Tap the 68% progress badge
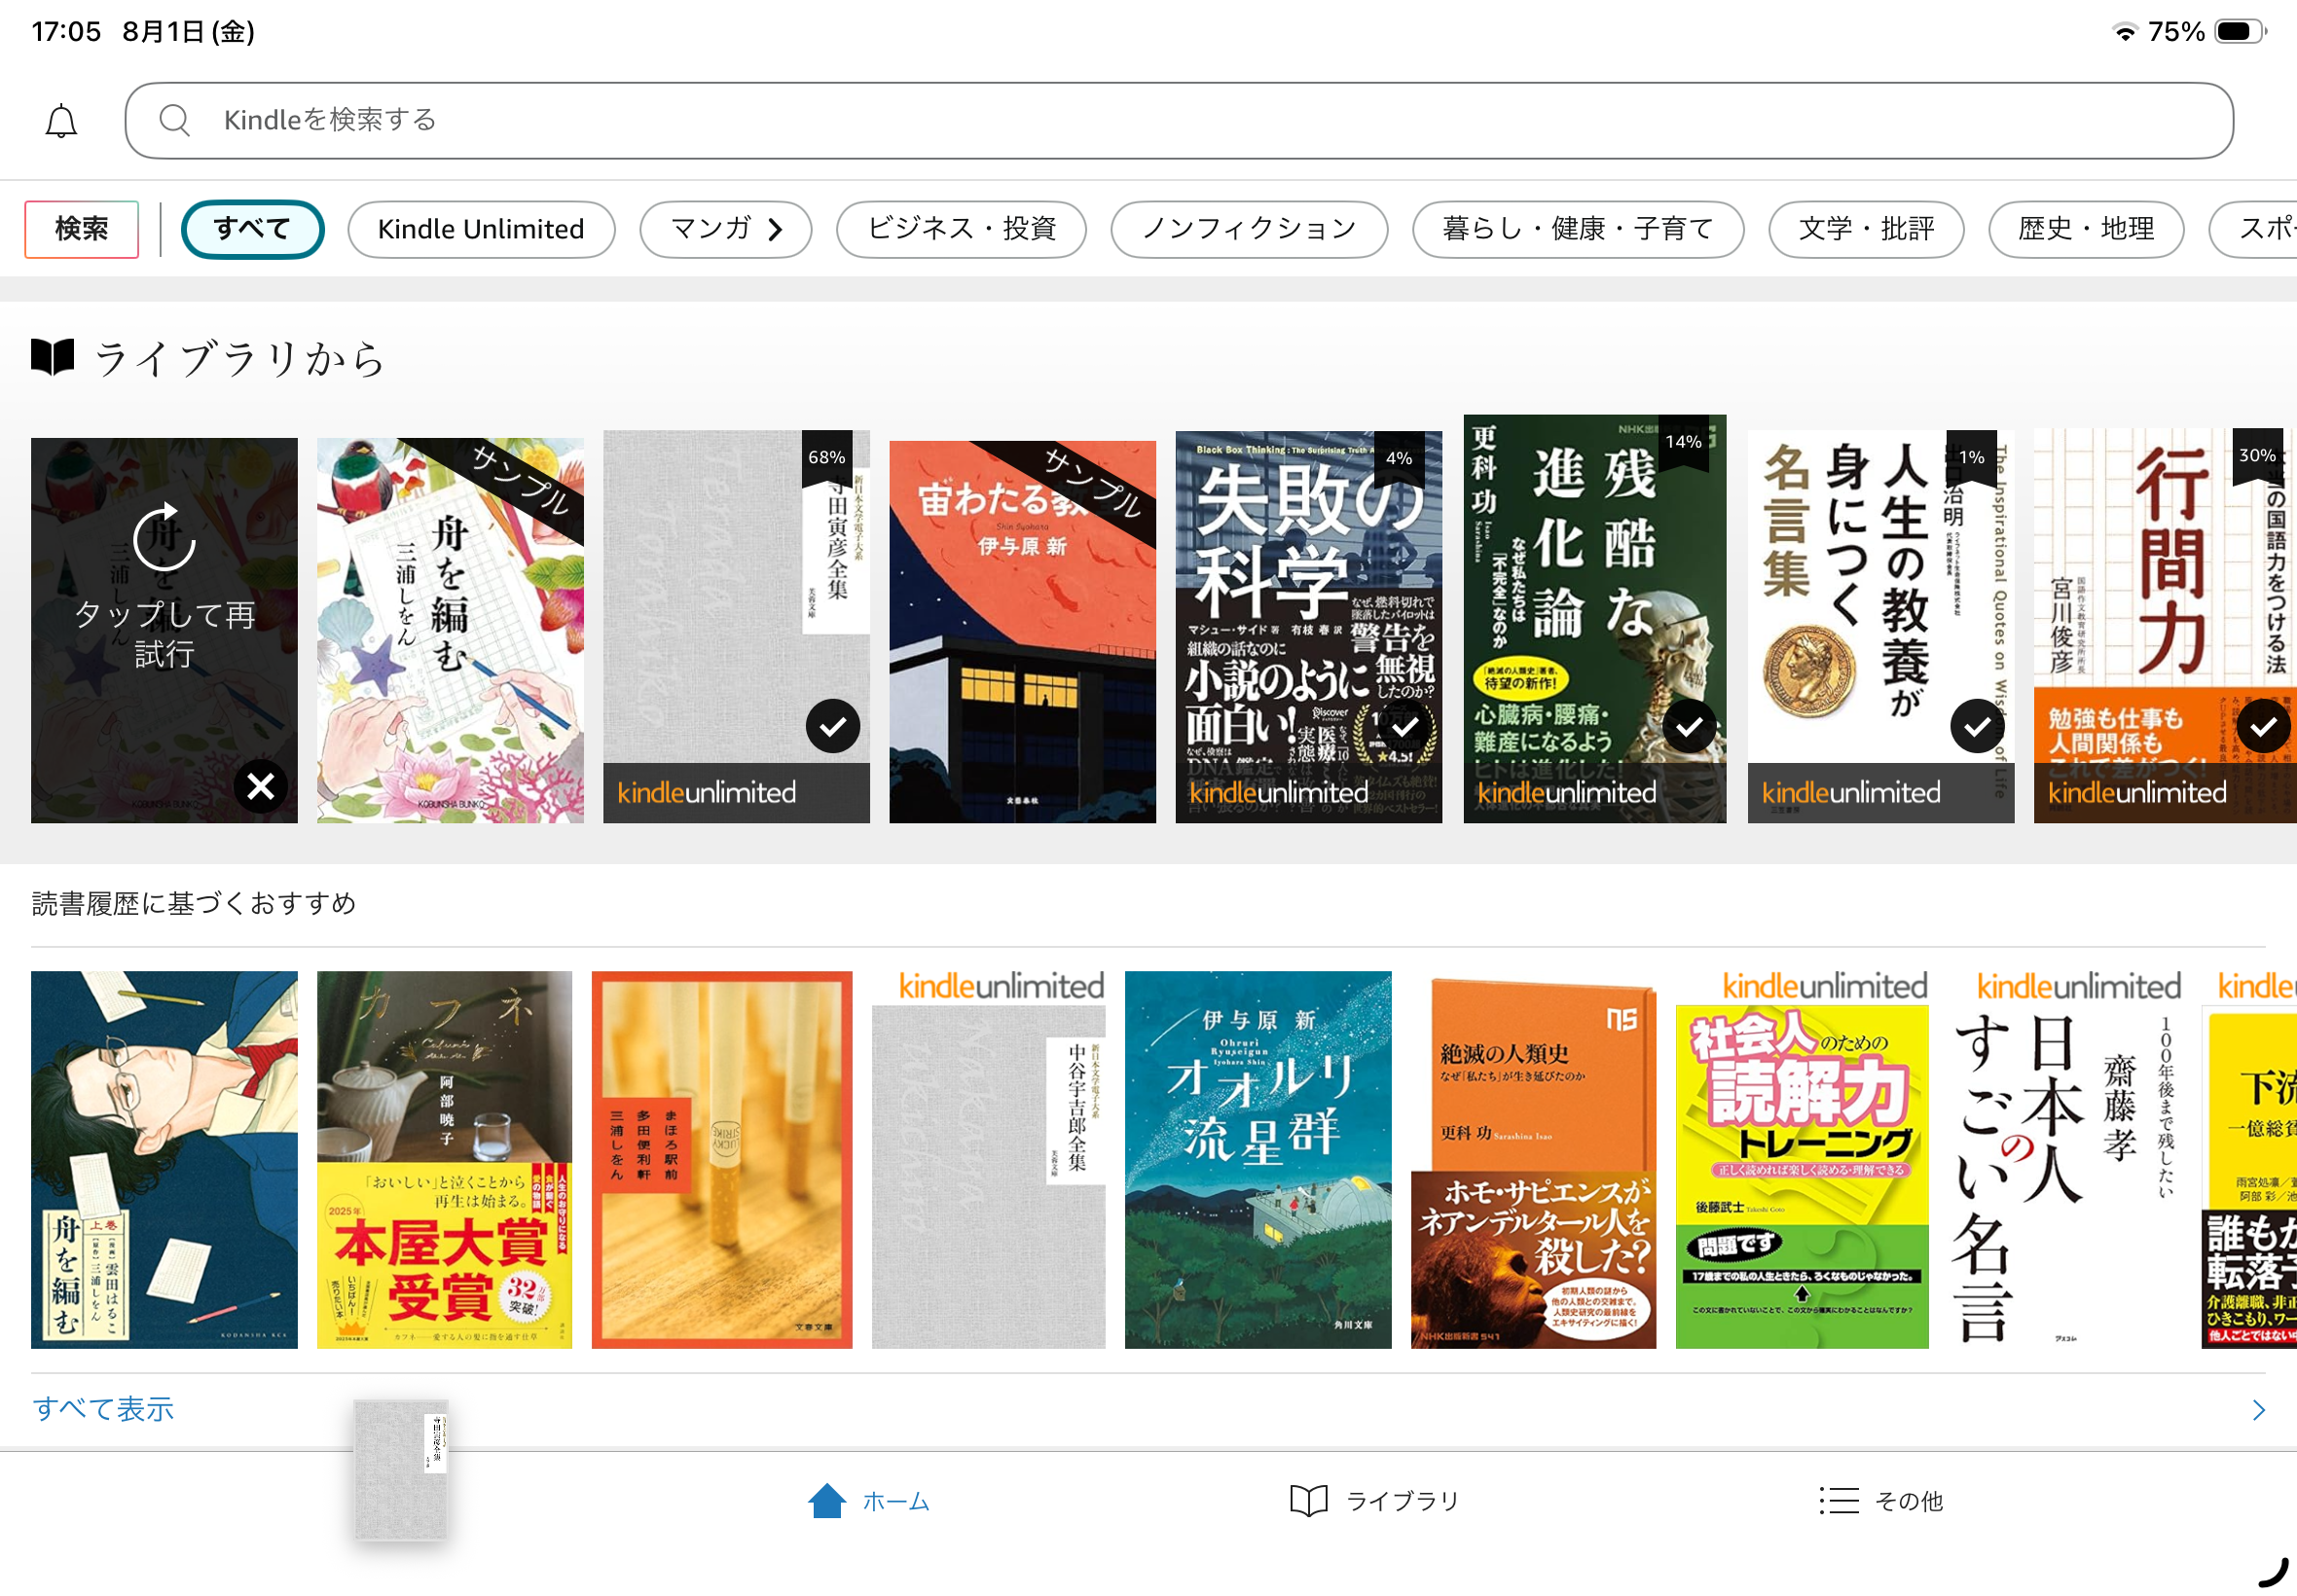This screenshot has height=1596, width=2297. pyautogui.click(x=827, y=458)
